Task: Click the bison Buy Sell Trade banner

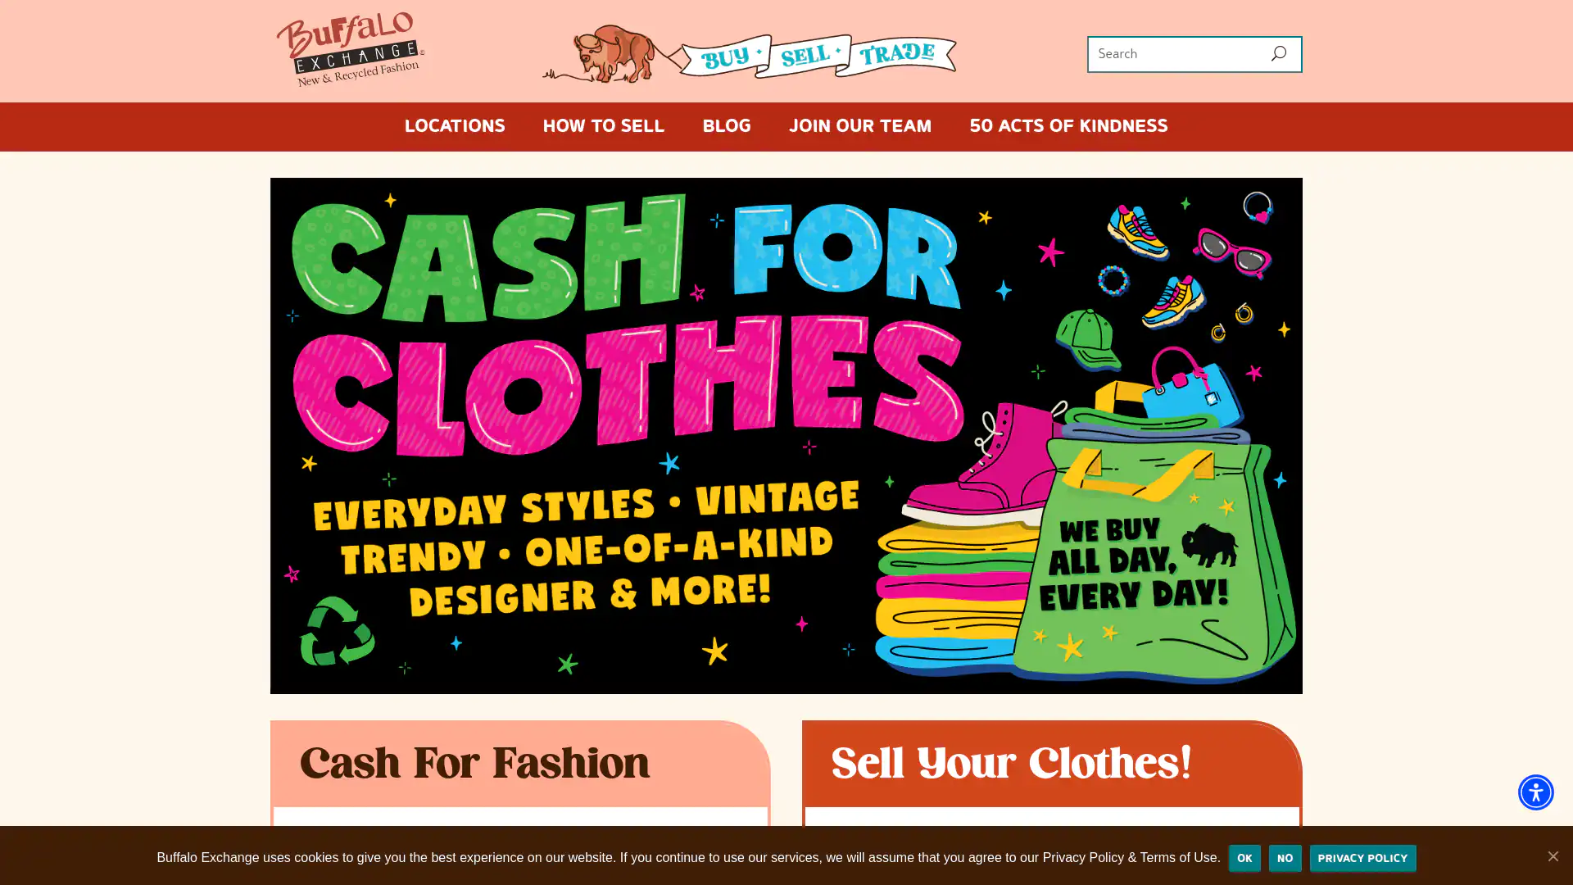Action: [x=749, y=54]
